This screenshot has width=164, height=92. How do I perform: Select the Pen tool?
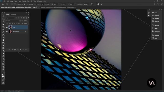(x=3, y=56)
